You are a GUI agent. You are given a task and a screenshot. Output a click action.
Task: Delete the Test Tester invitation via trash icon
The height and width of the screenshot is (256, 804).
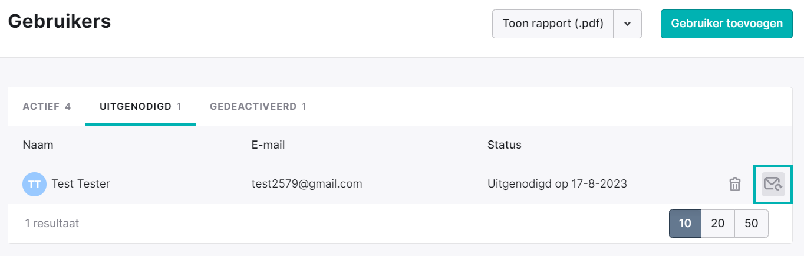click(x=734, y=184)
